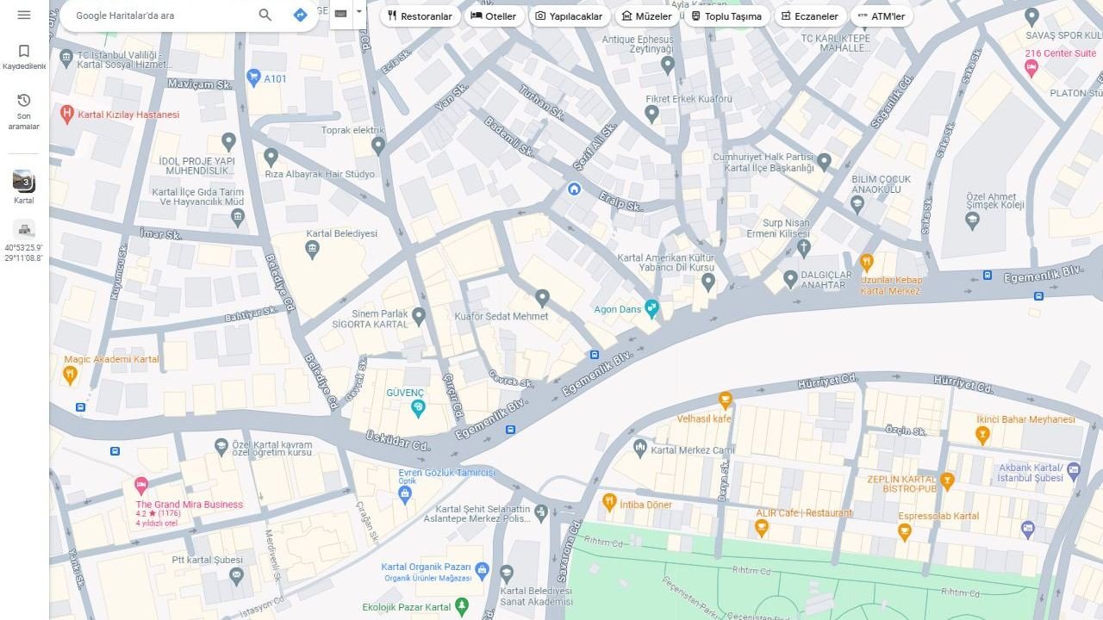
Task: Select the Ekolojik Pazar Kartal pin
Action: 462,607
